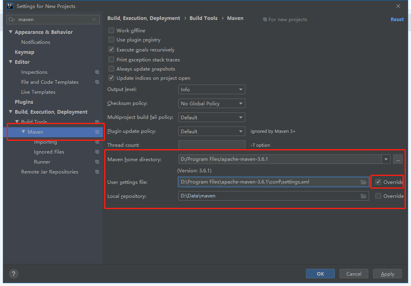
Task: Click Build, Execution, Deployment breadcrumb
Action: 144,18
